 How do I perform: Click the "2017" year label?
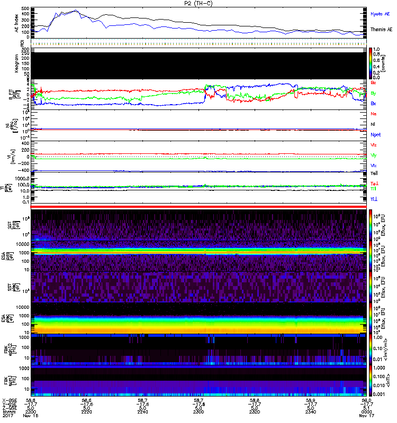point(7,416)
